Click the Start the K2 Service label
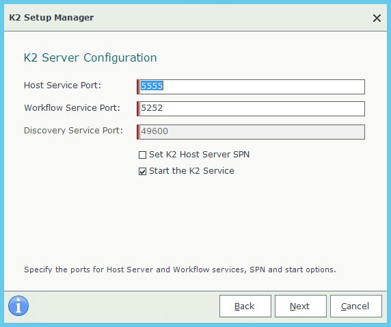The height and width of the screenshot is (327, 391). [191, 171]
